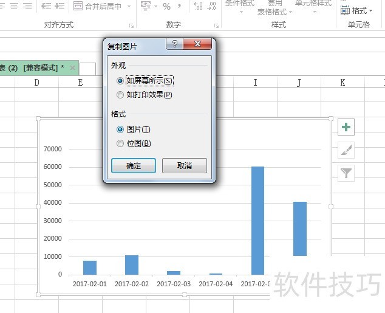Click the 2017-02-01 bar in chart
385x313 pixels.
click(90, 268)
